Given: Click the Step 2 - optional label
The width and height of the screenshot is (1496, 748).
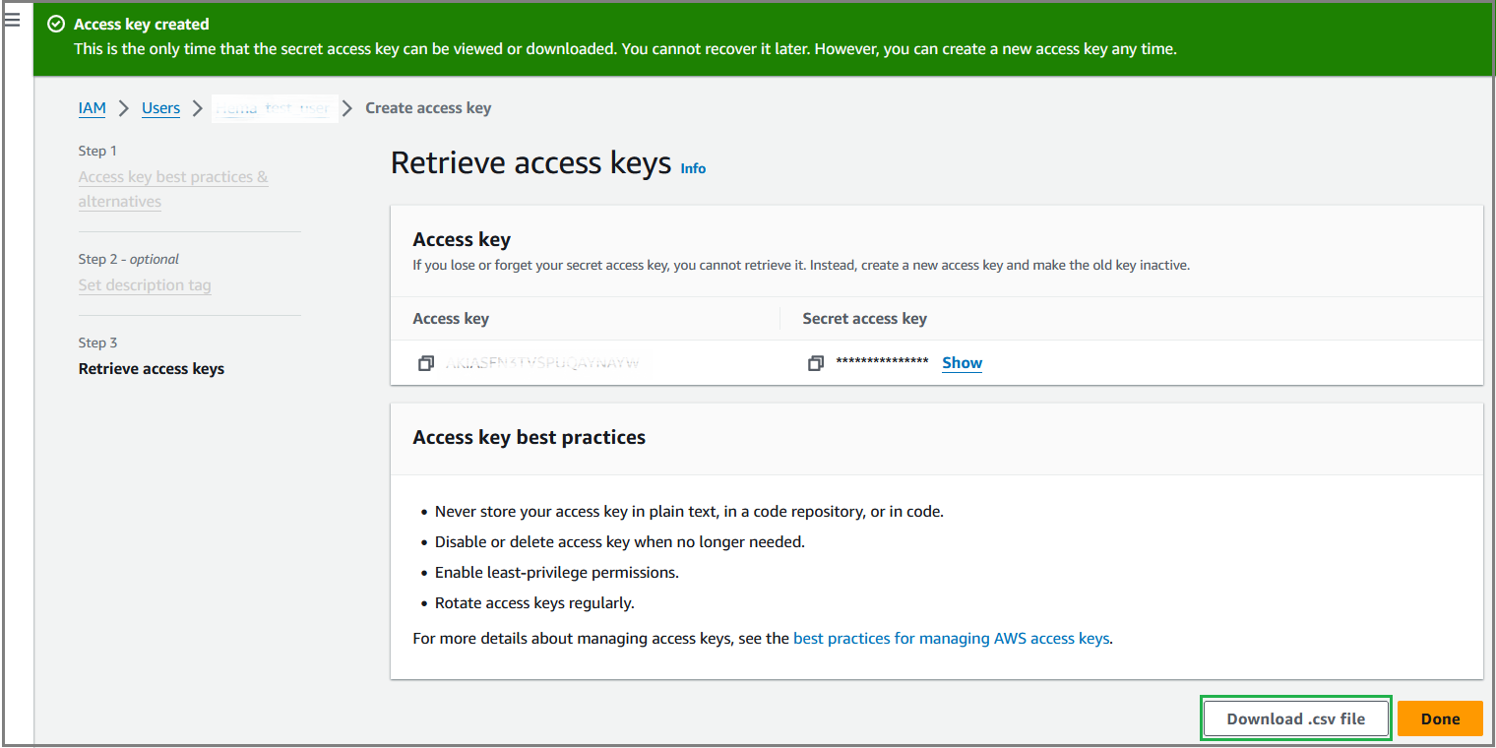Looking at the screenshot, I should click(129, 259).
